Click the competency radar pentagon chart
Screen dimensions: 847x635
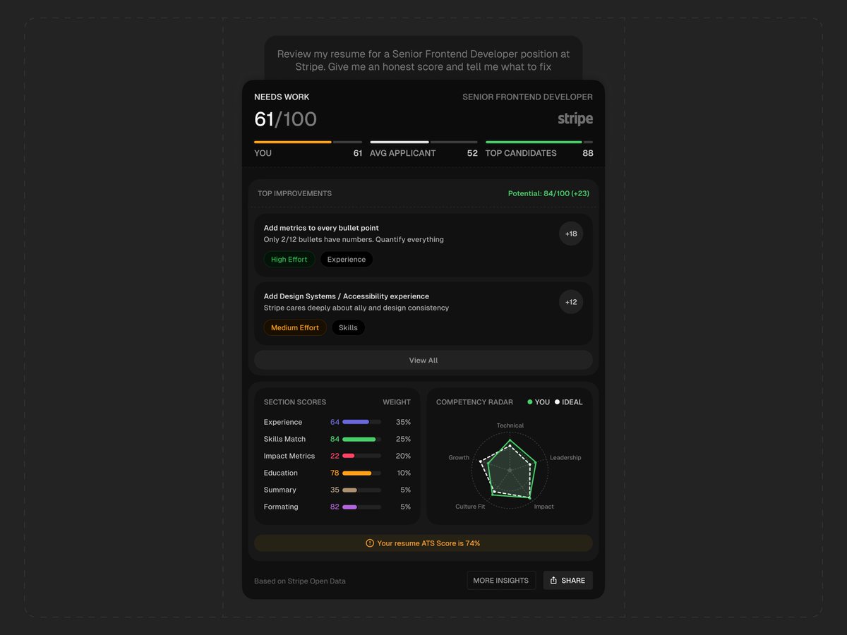pos(510,469)
